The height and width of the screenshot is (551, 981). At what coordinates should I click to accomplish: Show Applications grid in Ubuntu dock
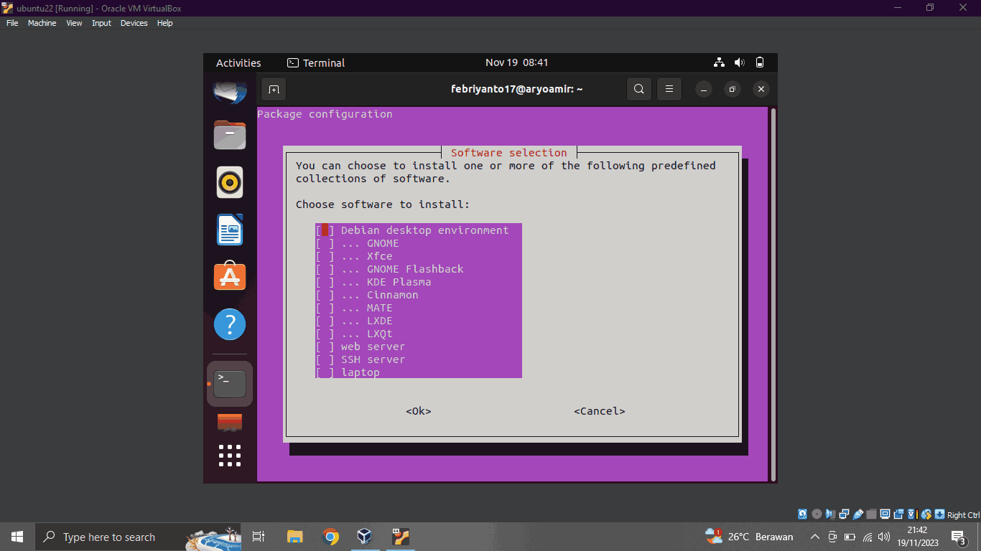point(230,456)
